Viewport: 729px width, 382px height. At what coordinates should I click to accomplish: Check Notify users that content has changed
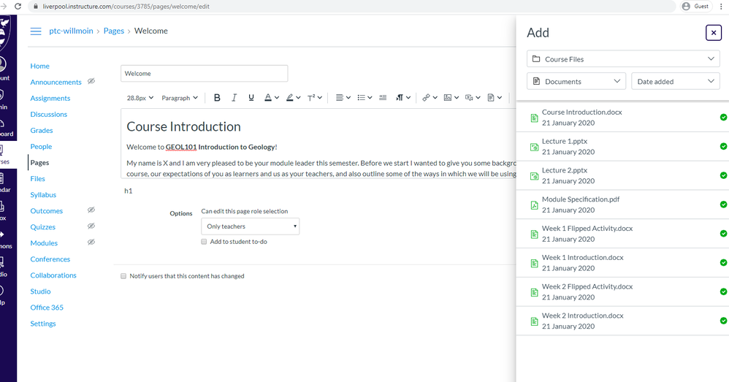click(123, 276)
